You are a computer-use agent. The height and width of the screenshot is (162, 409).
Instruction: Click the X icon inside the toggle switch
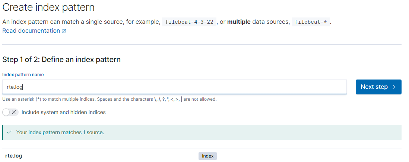pos(14,112)
